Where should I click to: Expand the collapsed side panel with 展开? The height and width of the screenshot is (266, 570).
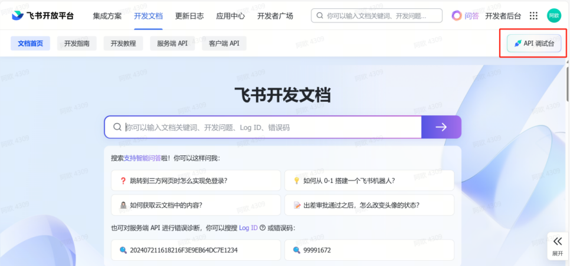click(558, 245)
